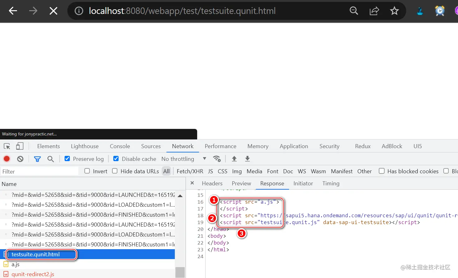Open network conditions wifi-gear icon
Screen dimensions: 458x278
(x=217, y=159)
